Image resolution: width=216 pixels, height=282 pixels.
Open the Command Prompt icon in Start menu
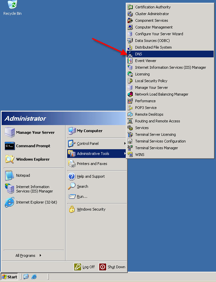[x=10, y=146]
